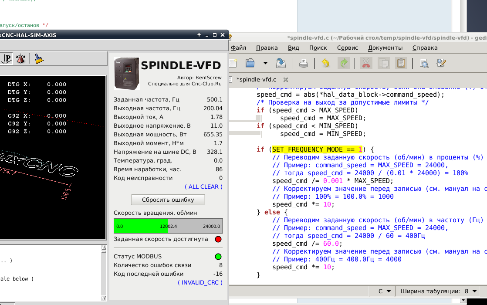Click the Paste clipboard icon
Screen dimensions: 487x305
click(x=401, y=63)
